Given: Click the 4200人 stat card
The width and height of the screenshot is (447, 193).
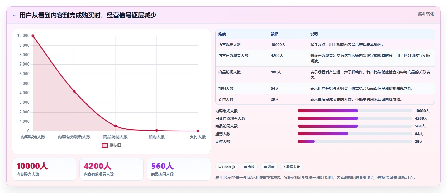Looking at the screenshot, I should pos(112,169).
